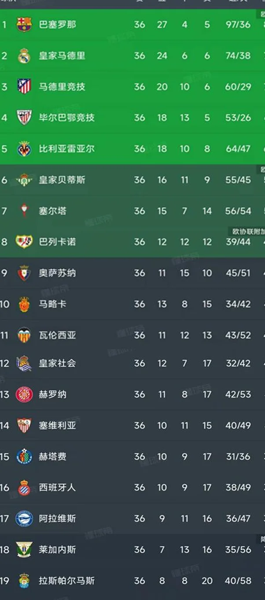This screenshot has width=265, height=600.
Task: Click goals figure 97/36 for Barcelona
Action: click(x=238, y=24)
